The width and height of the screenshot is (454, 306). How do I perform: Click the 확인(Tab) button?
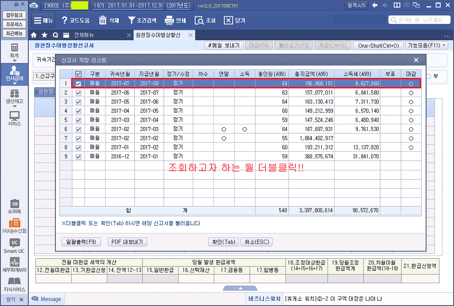223,242
